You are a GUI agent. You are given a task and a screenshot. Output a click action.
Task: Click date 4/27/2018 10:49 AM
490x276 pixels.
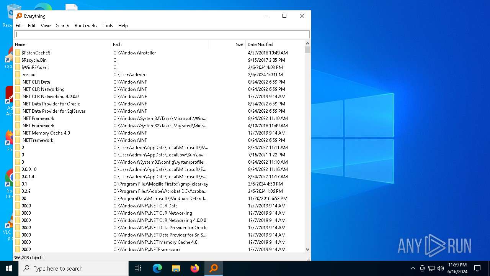[x=268, y=53]
